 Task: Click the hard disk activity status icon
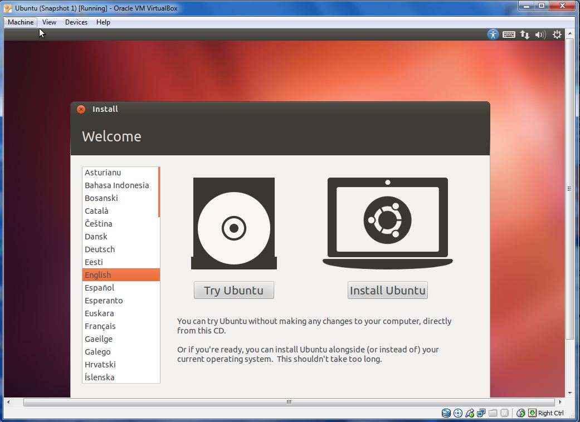click(446, 413)
